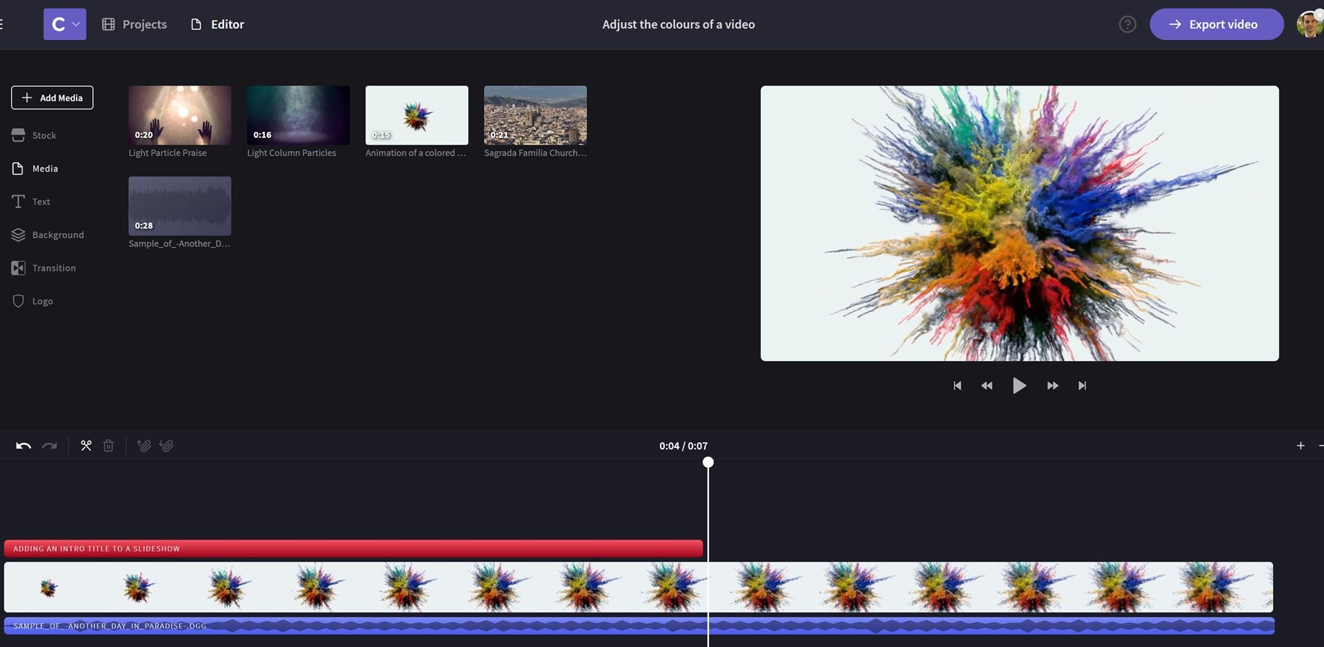Click the Redo icon

(49, 445)
